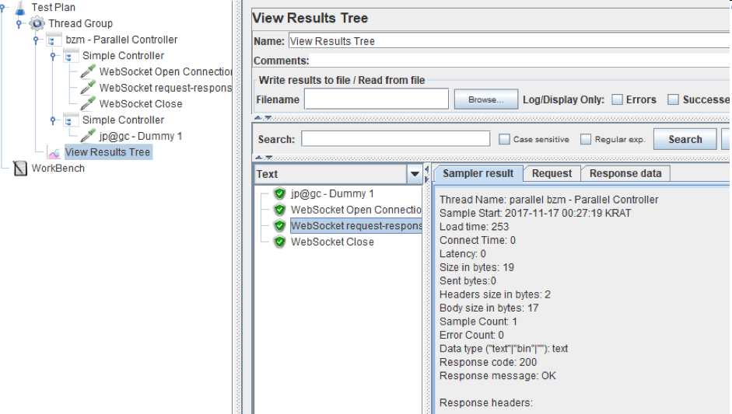
Task: Click the Browse... button
Action: coord(486,99)
